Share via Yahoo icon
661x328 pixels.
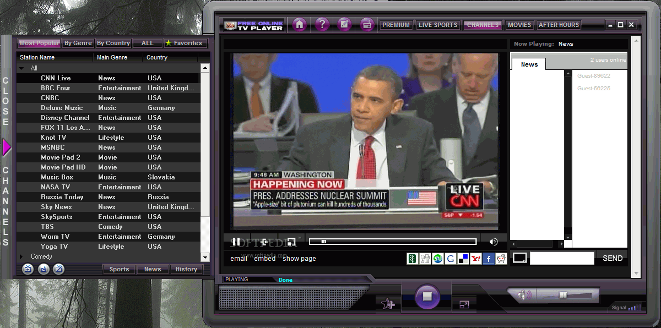click(x=475, y=259)
